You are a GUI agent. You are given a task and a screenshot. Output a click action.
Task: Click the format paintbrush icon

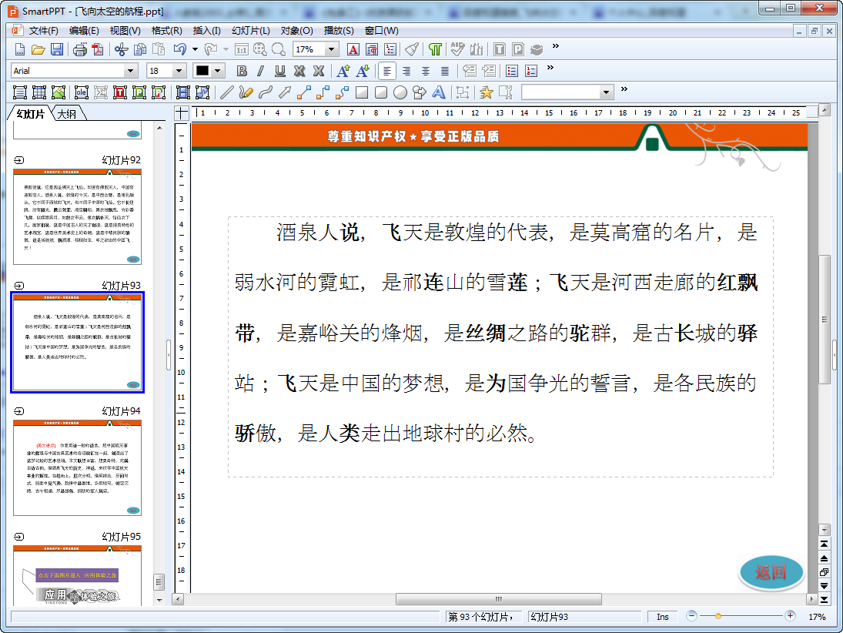(x=412, y=50)
